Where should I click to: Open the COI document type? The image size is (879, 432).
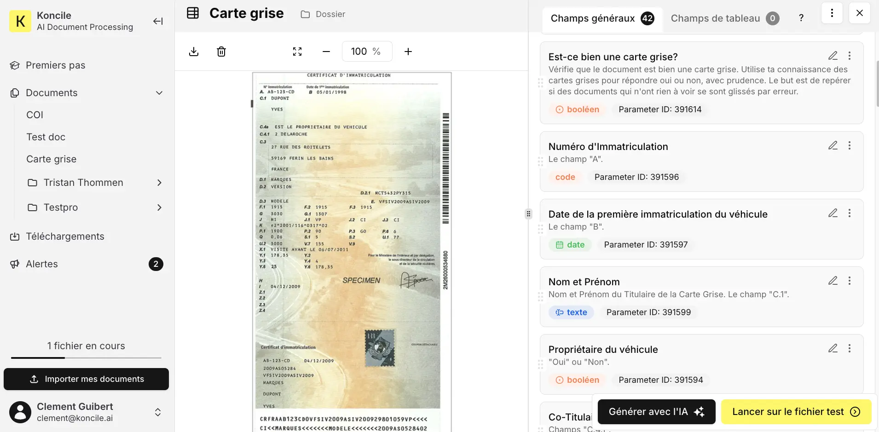(x=35, y=115)
